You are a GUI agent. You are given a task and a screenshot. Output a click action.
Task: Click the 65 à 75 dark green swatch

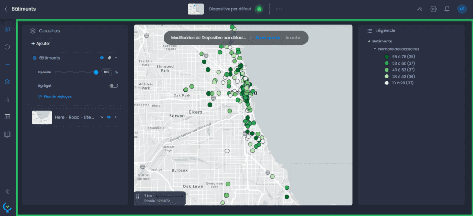pos(387,57)
